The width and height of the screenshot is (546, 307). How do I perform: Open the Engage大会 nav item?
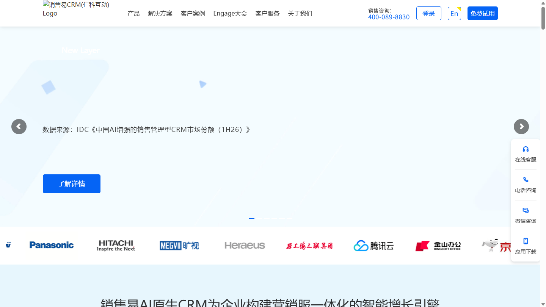click(230, 14)
